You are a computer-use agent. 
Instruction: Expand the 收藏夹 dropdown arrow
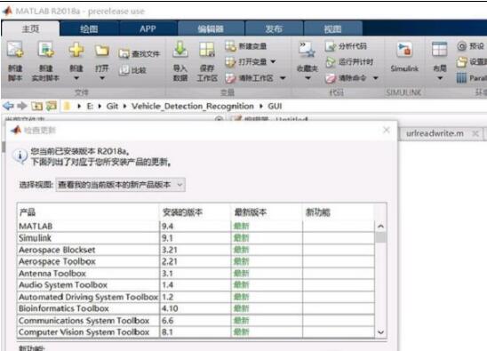(x=307, y=78)
